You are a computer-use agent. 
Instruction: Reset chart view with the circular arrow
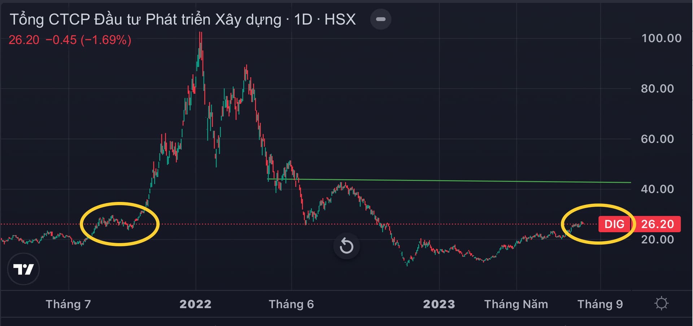[346, 246]
